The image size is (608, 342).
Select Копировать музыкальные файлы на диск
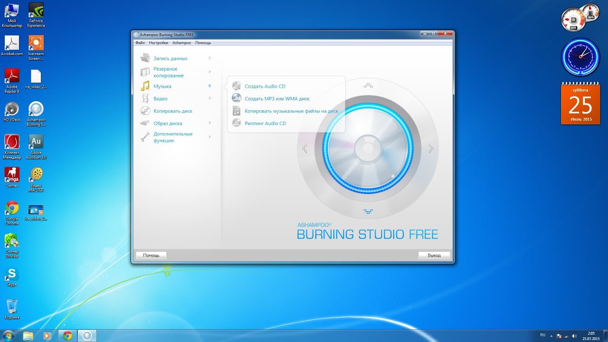click(291, 111)
